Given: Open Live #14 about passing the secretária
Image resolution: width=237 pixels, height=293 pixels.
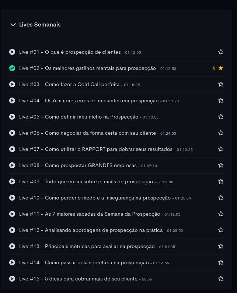Looking at the screenshot, I should coord(84,262).
